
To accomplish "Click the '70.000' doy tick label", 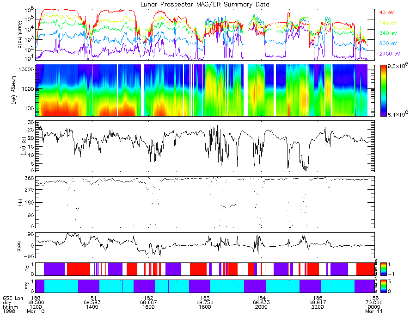I will (x=374, y=303).
